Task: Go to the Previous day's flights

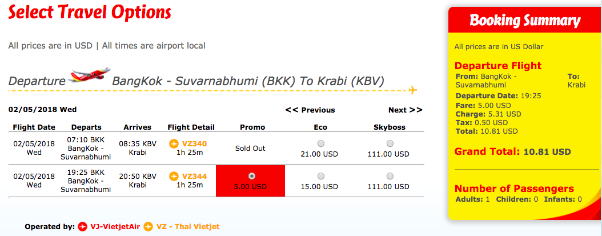Action: (310, 110)
